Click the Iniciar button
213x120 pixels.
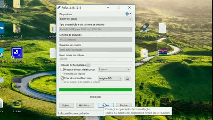tap(106, 105)
